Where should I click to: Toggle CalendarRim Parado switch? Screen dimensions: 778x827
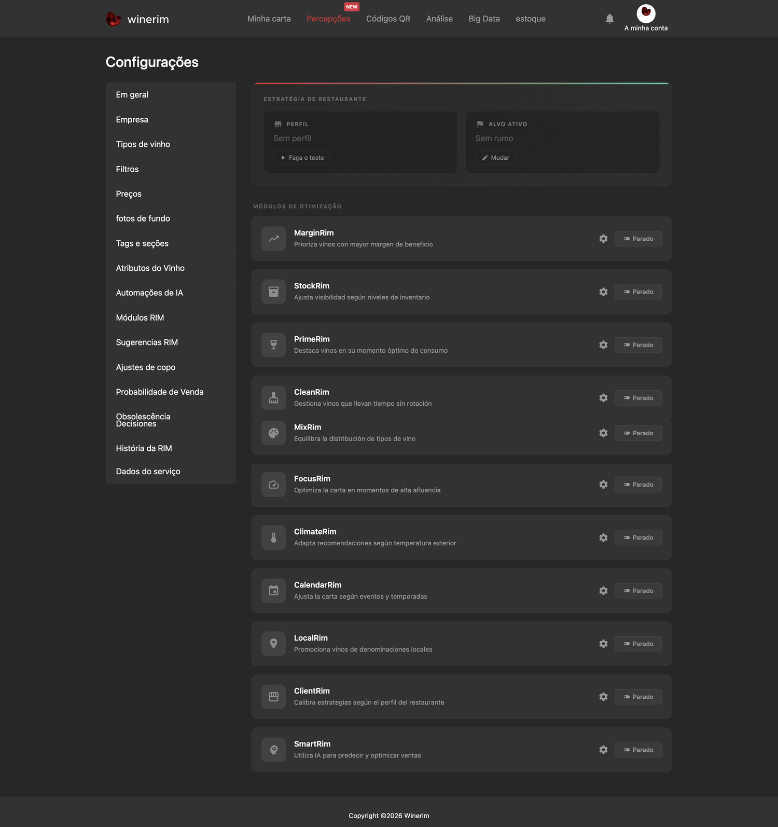[638, 591]
